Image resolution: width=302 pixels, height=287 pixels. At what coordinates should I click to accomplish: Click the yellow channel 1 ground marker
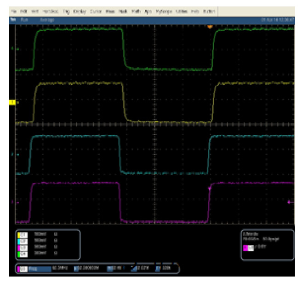pos(12,103)
